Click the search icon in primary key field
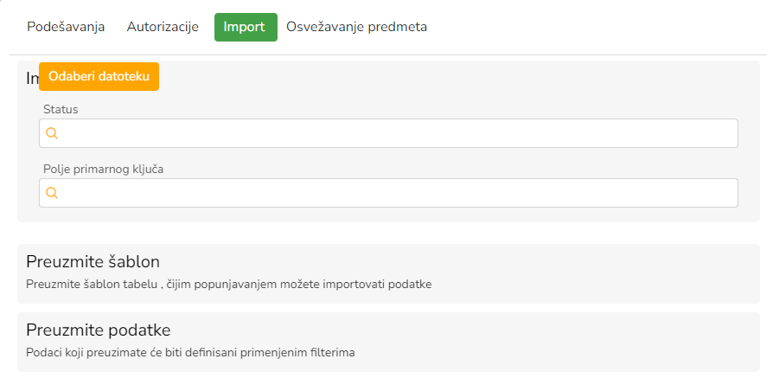This screenshot has width=773, height=378. [x=52, y=193]
